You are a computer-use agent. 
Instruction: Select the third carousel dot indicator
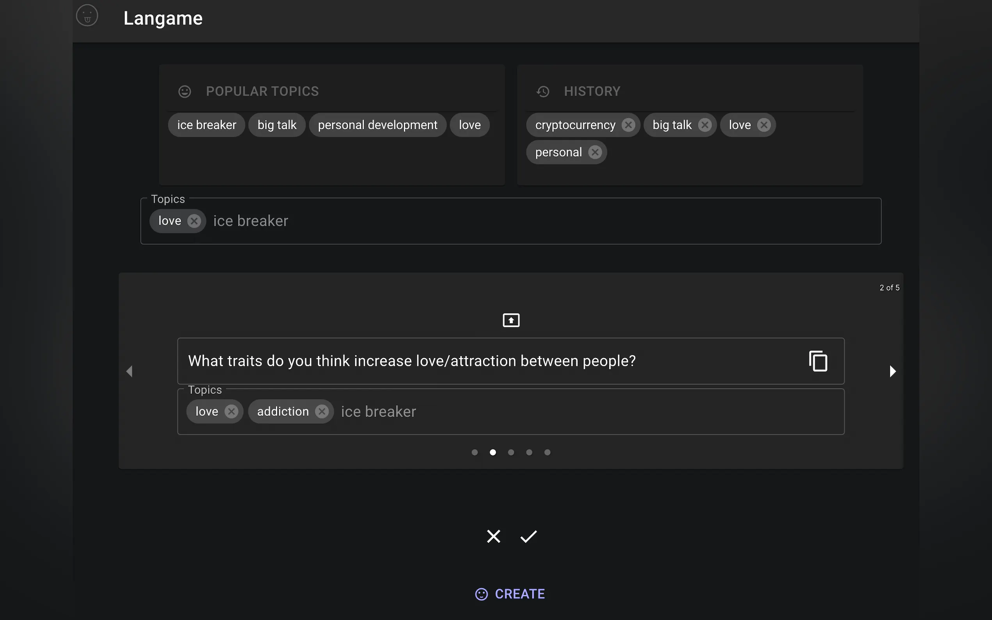click(x=511, y=452)
